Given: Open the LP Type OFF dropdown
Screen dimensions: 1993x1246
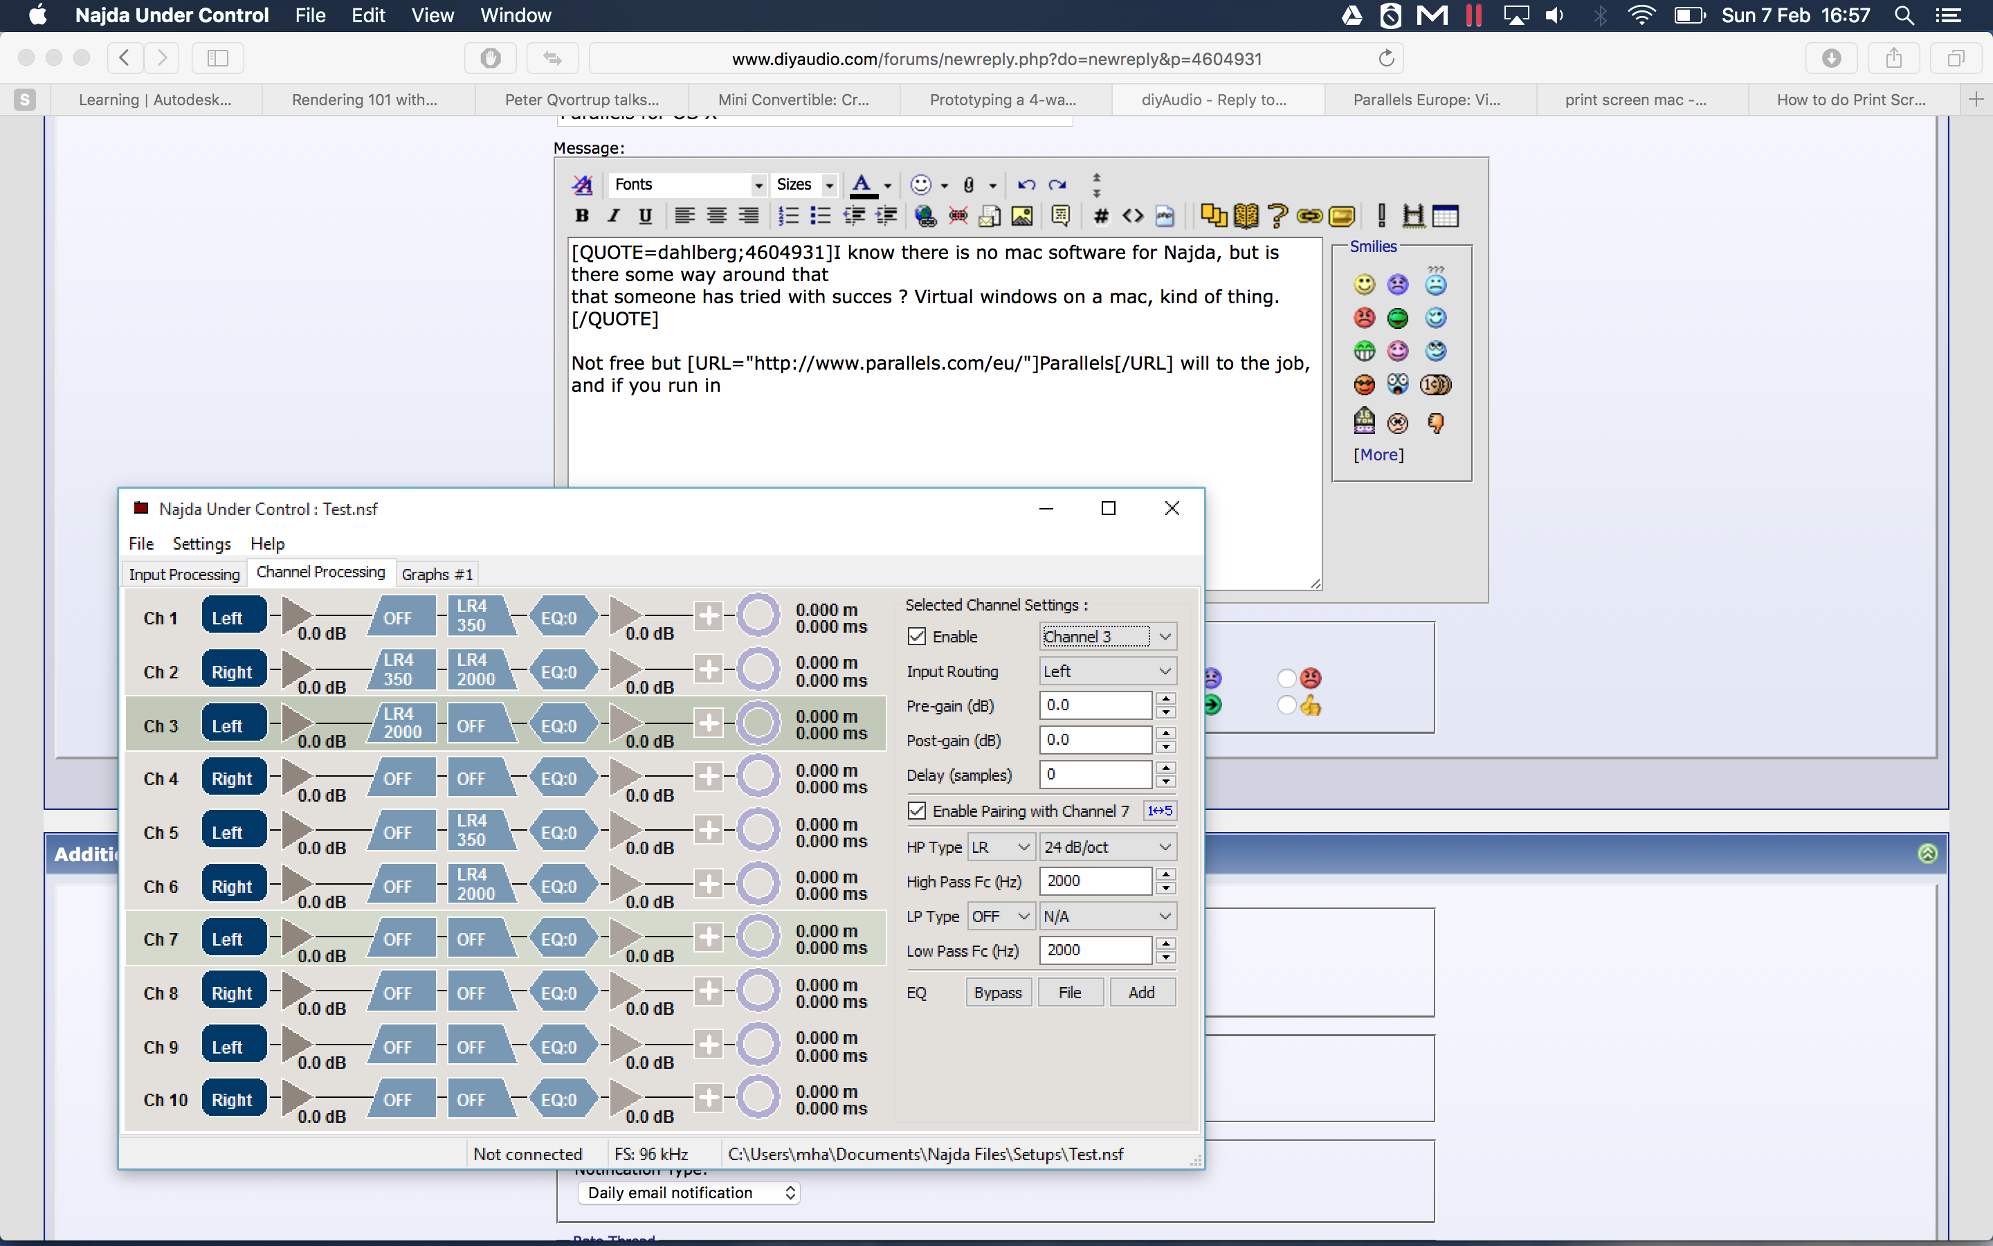Looking at the screenshot, I should coord(1001,917).
